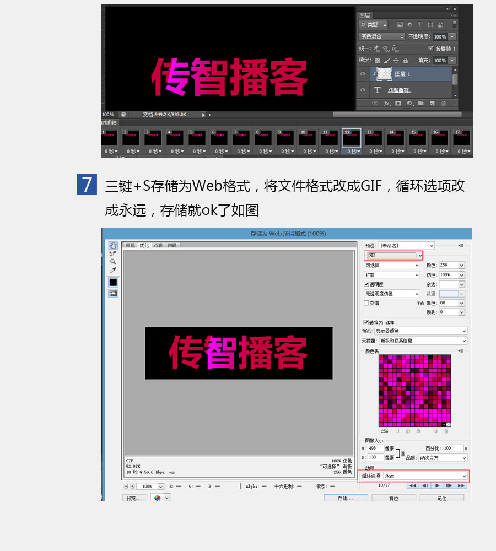The image size is (496, 551).
Task: Click the timeline horizontal scrollbar
Action: pyautogui.click(x=397, y=114)
